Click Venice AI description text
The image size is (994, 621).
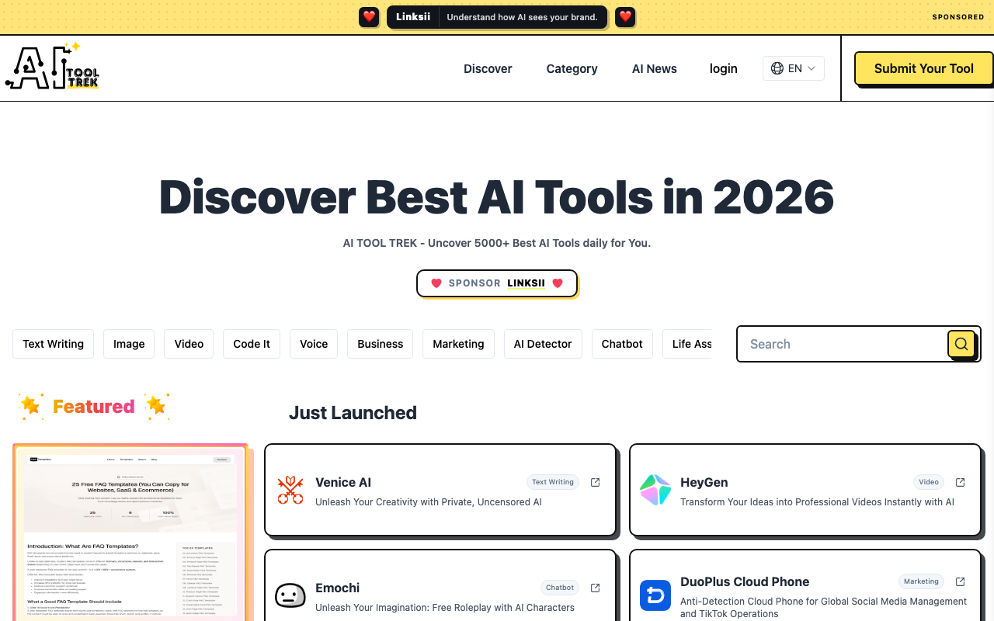tap(429, 502)
